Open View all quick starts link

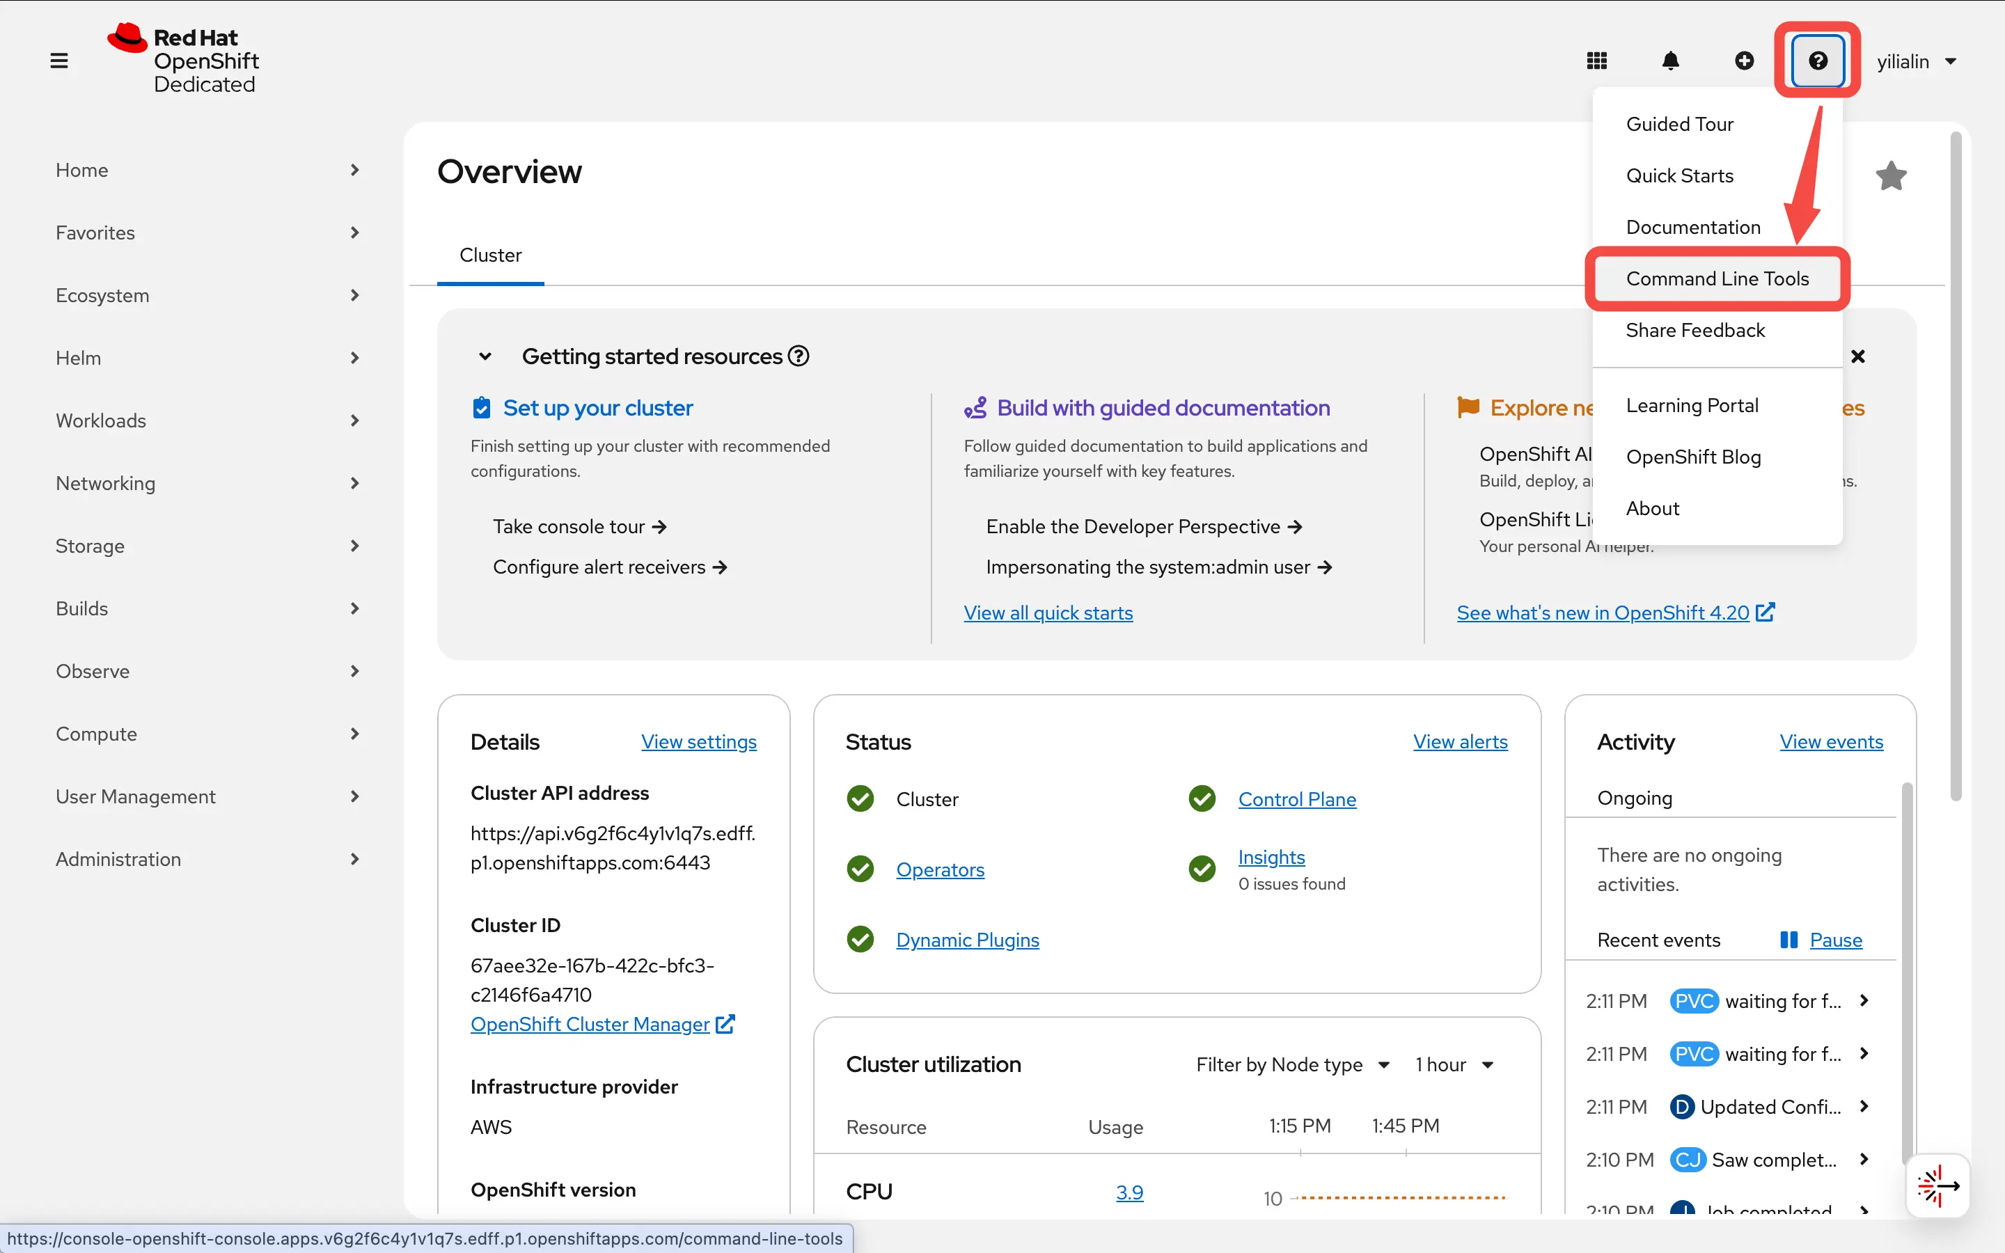point(1048,613)
